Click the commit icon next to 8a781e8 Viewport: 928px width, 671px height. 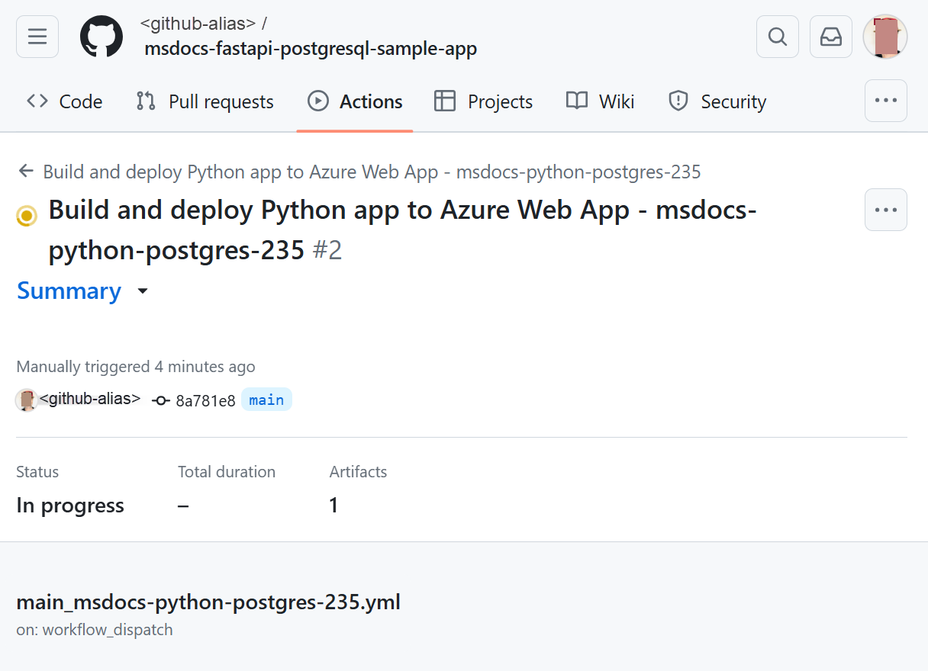coord(161,400)
